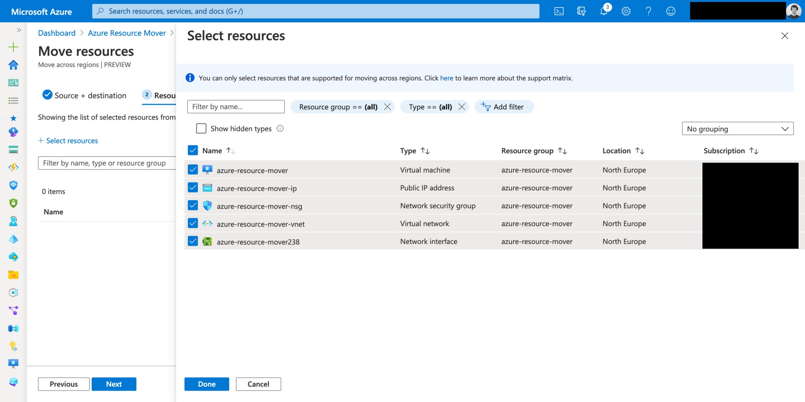Open the No grouping dropdown
Image resolution: width=805 pixels, height=402 pixels.
coord(737,129)
